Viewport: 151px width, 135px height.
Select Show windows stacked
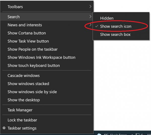tap(47, 84)
